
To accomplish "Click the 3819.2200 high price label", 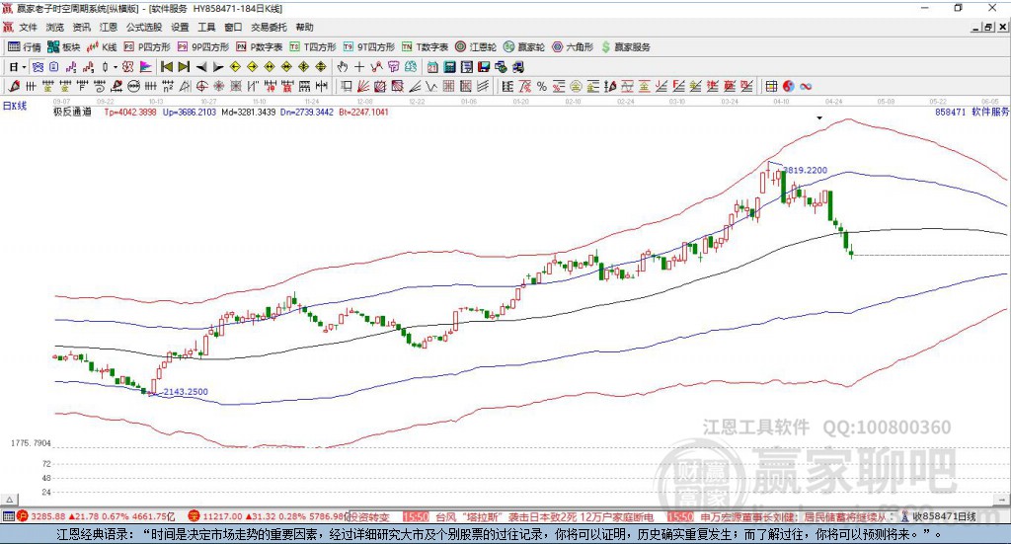I will (x=805, y=170).
